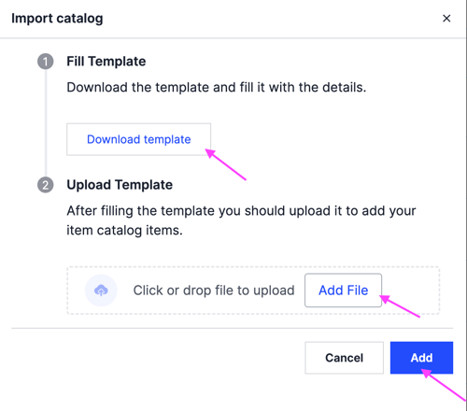Click the Fill Template step heading
The width and height of the screenshot is (467, 411).
(x=106, y=62)
